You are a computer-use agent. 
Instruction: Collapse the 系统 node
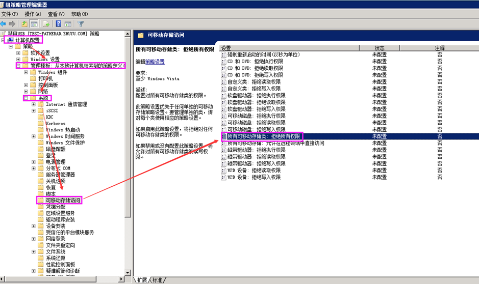pyautogui.click(x=26, y=98)
